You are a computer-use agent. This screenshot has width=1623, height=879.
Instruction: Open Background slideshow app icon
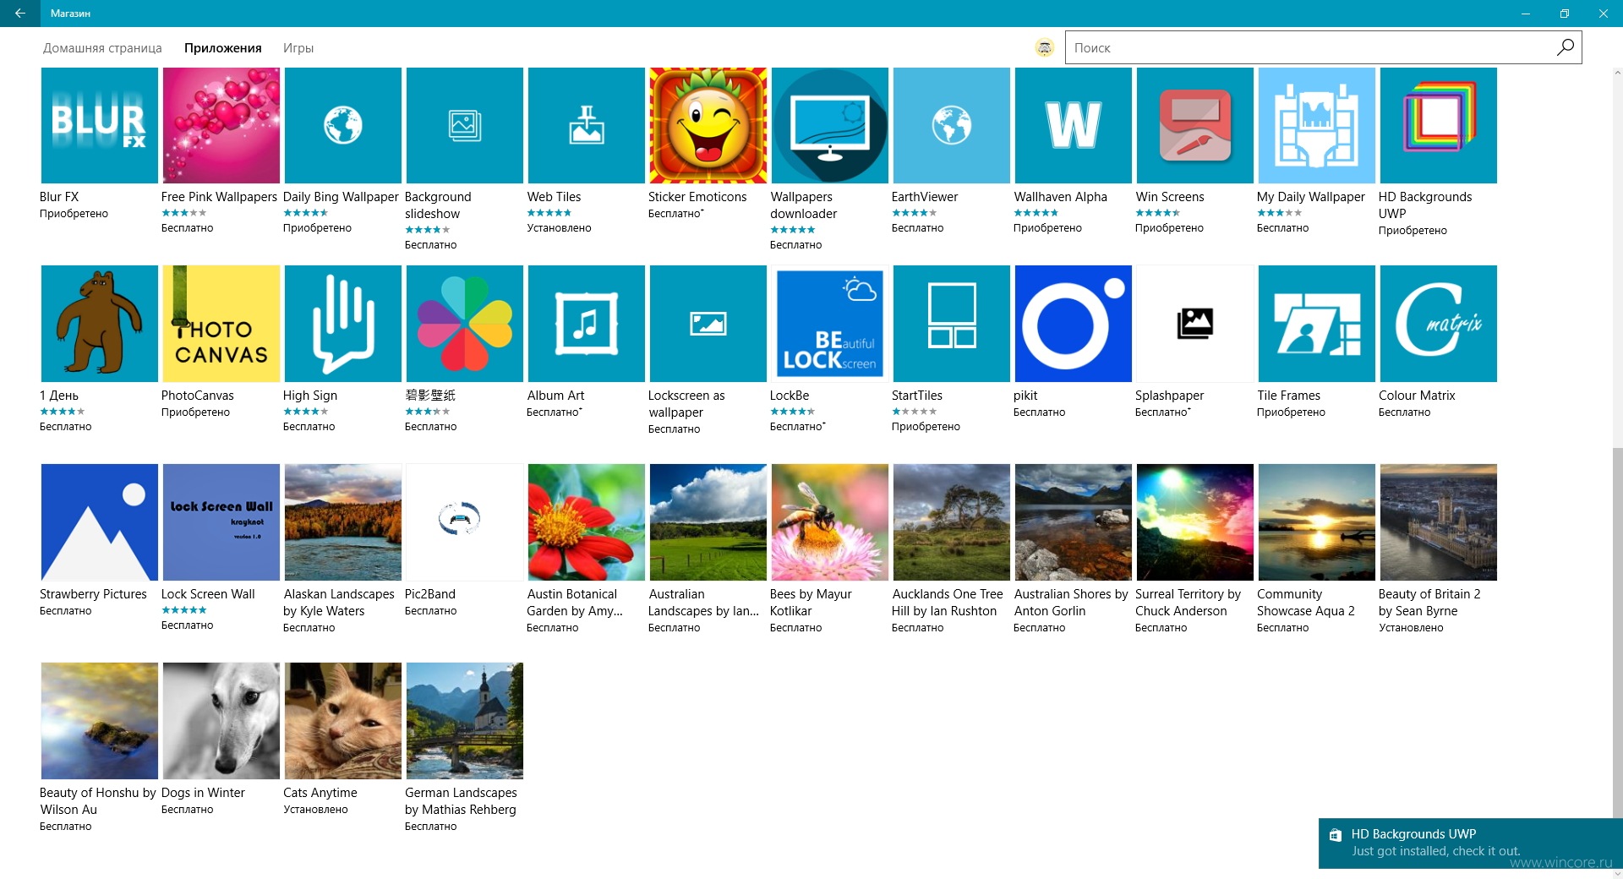(465, 125)
